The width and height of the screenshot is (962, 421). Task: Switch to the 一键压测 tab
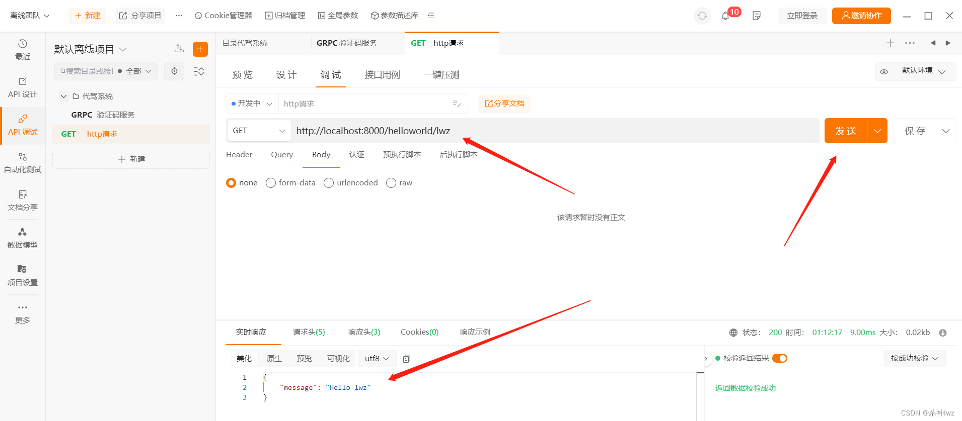pos(441,75)
